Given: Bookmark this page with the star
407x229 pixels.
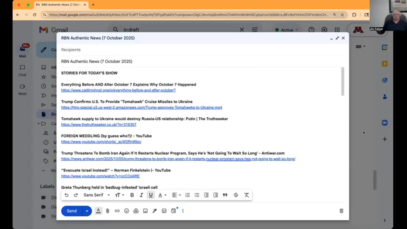Looking at the screenshot, I should coord(342,15).
